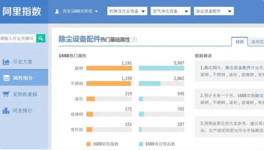The width and height of the screenshot is (264, 150).
Task: Click the blue 玻璃钢 supply count bar
Action: 142,114
